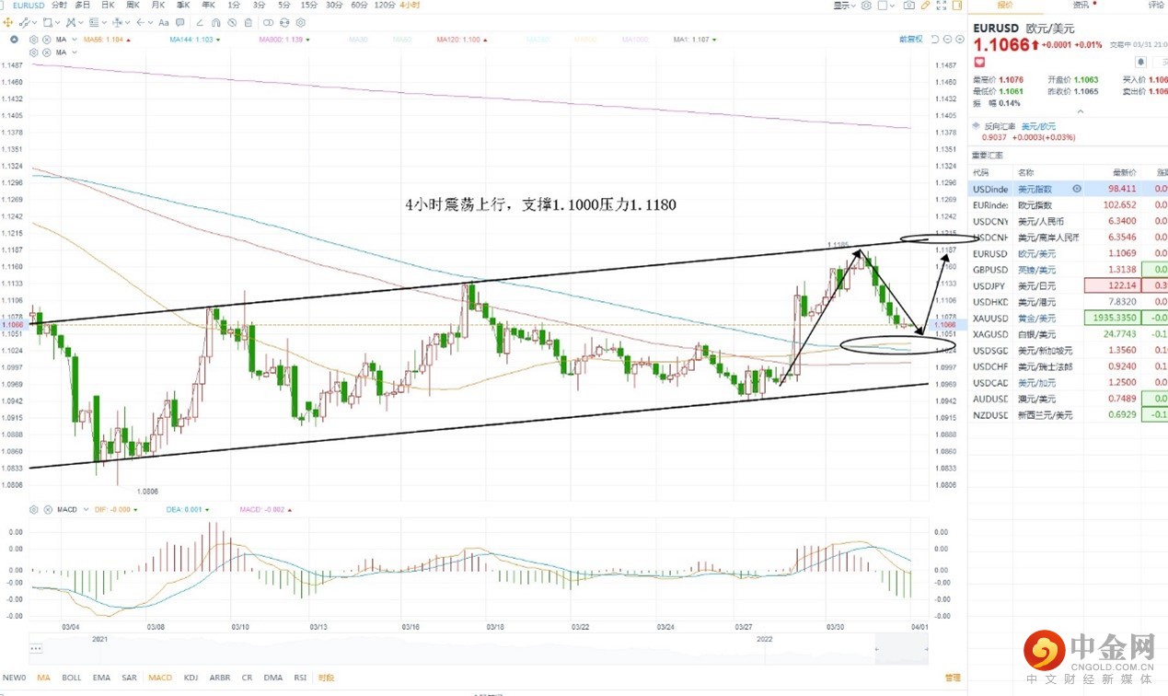
Task: Expand quote details chevron under price info
Action: pyautogui.click(x=1081, y=110)
